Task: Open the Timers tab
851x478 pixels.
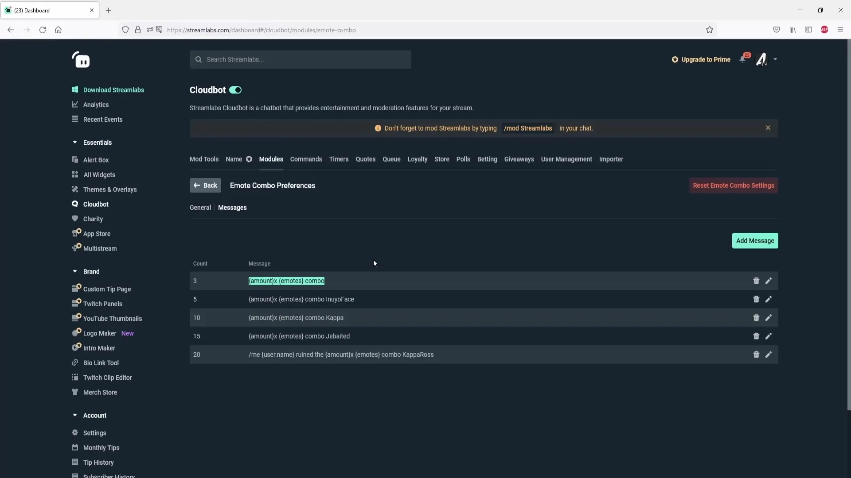Action: tap(339, 159)
